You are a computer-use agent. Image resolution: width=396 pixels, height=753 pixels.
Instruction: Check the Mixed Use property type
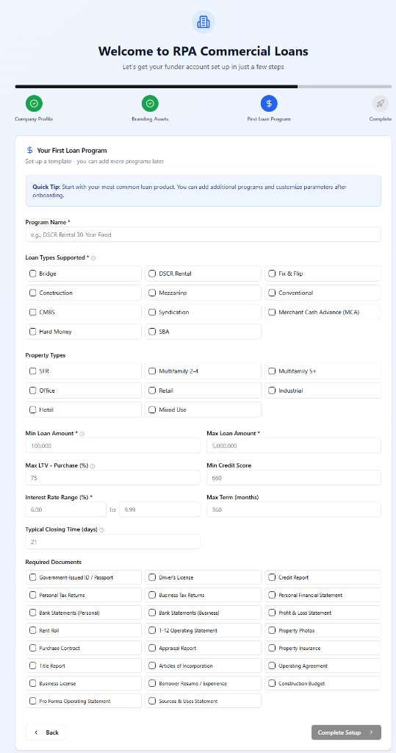click(x=152, y=410)
